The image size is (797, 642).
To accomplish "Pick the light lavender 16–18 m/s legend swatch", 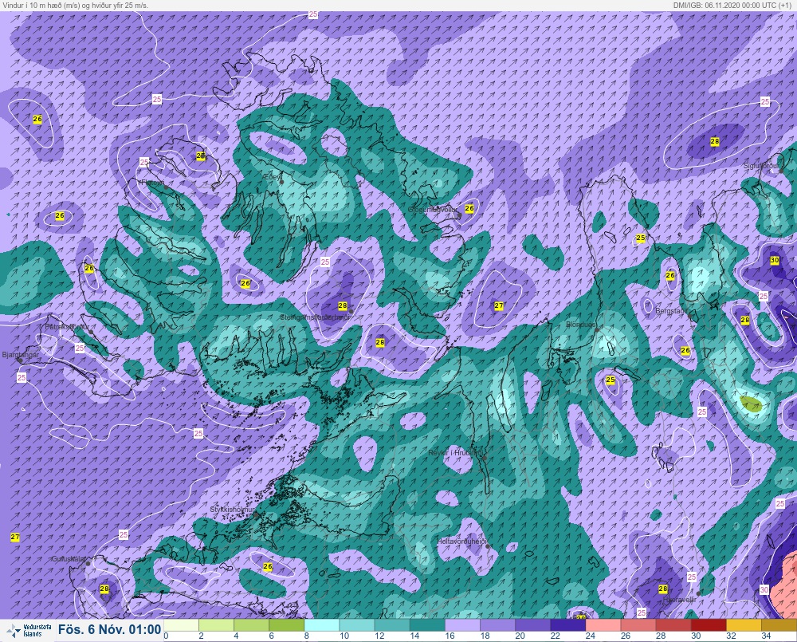I will click(x=462, y=624).
